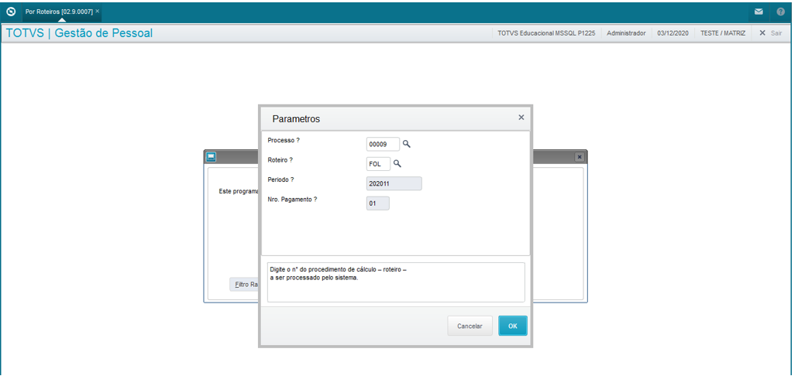Click the Nro. Pagamento field showing 01

click(x=377, y=203)
